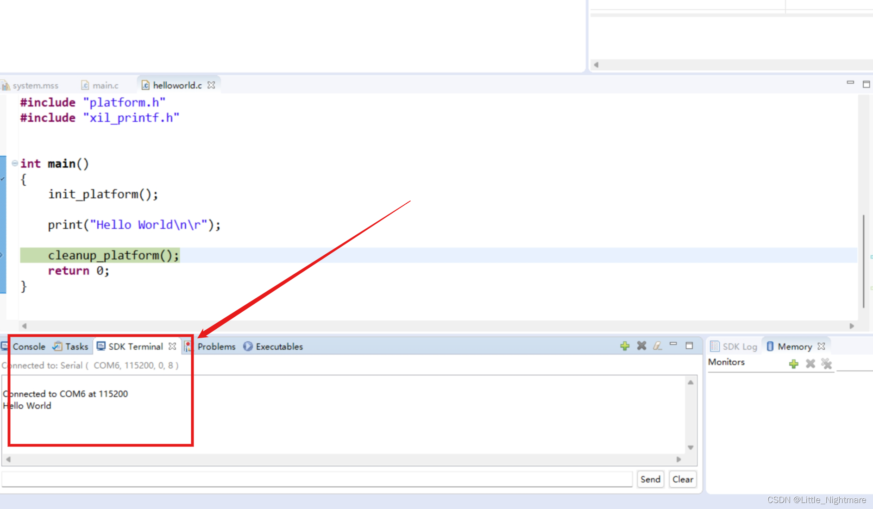
Task: Remove all memory monitors
Action: click(826, 364)
